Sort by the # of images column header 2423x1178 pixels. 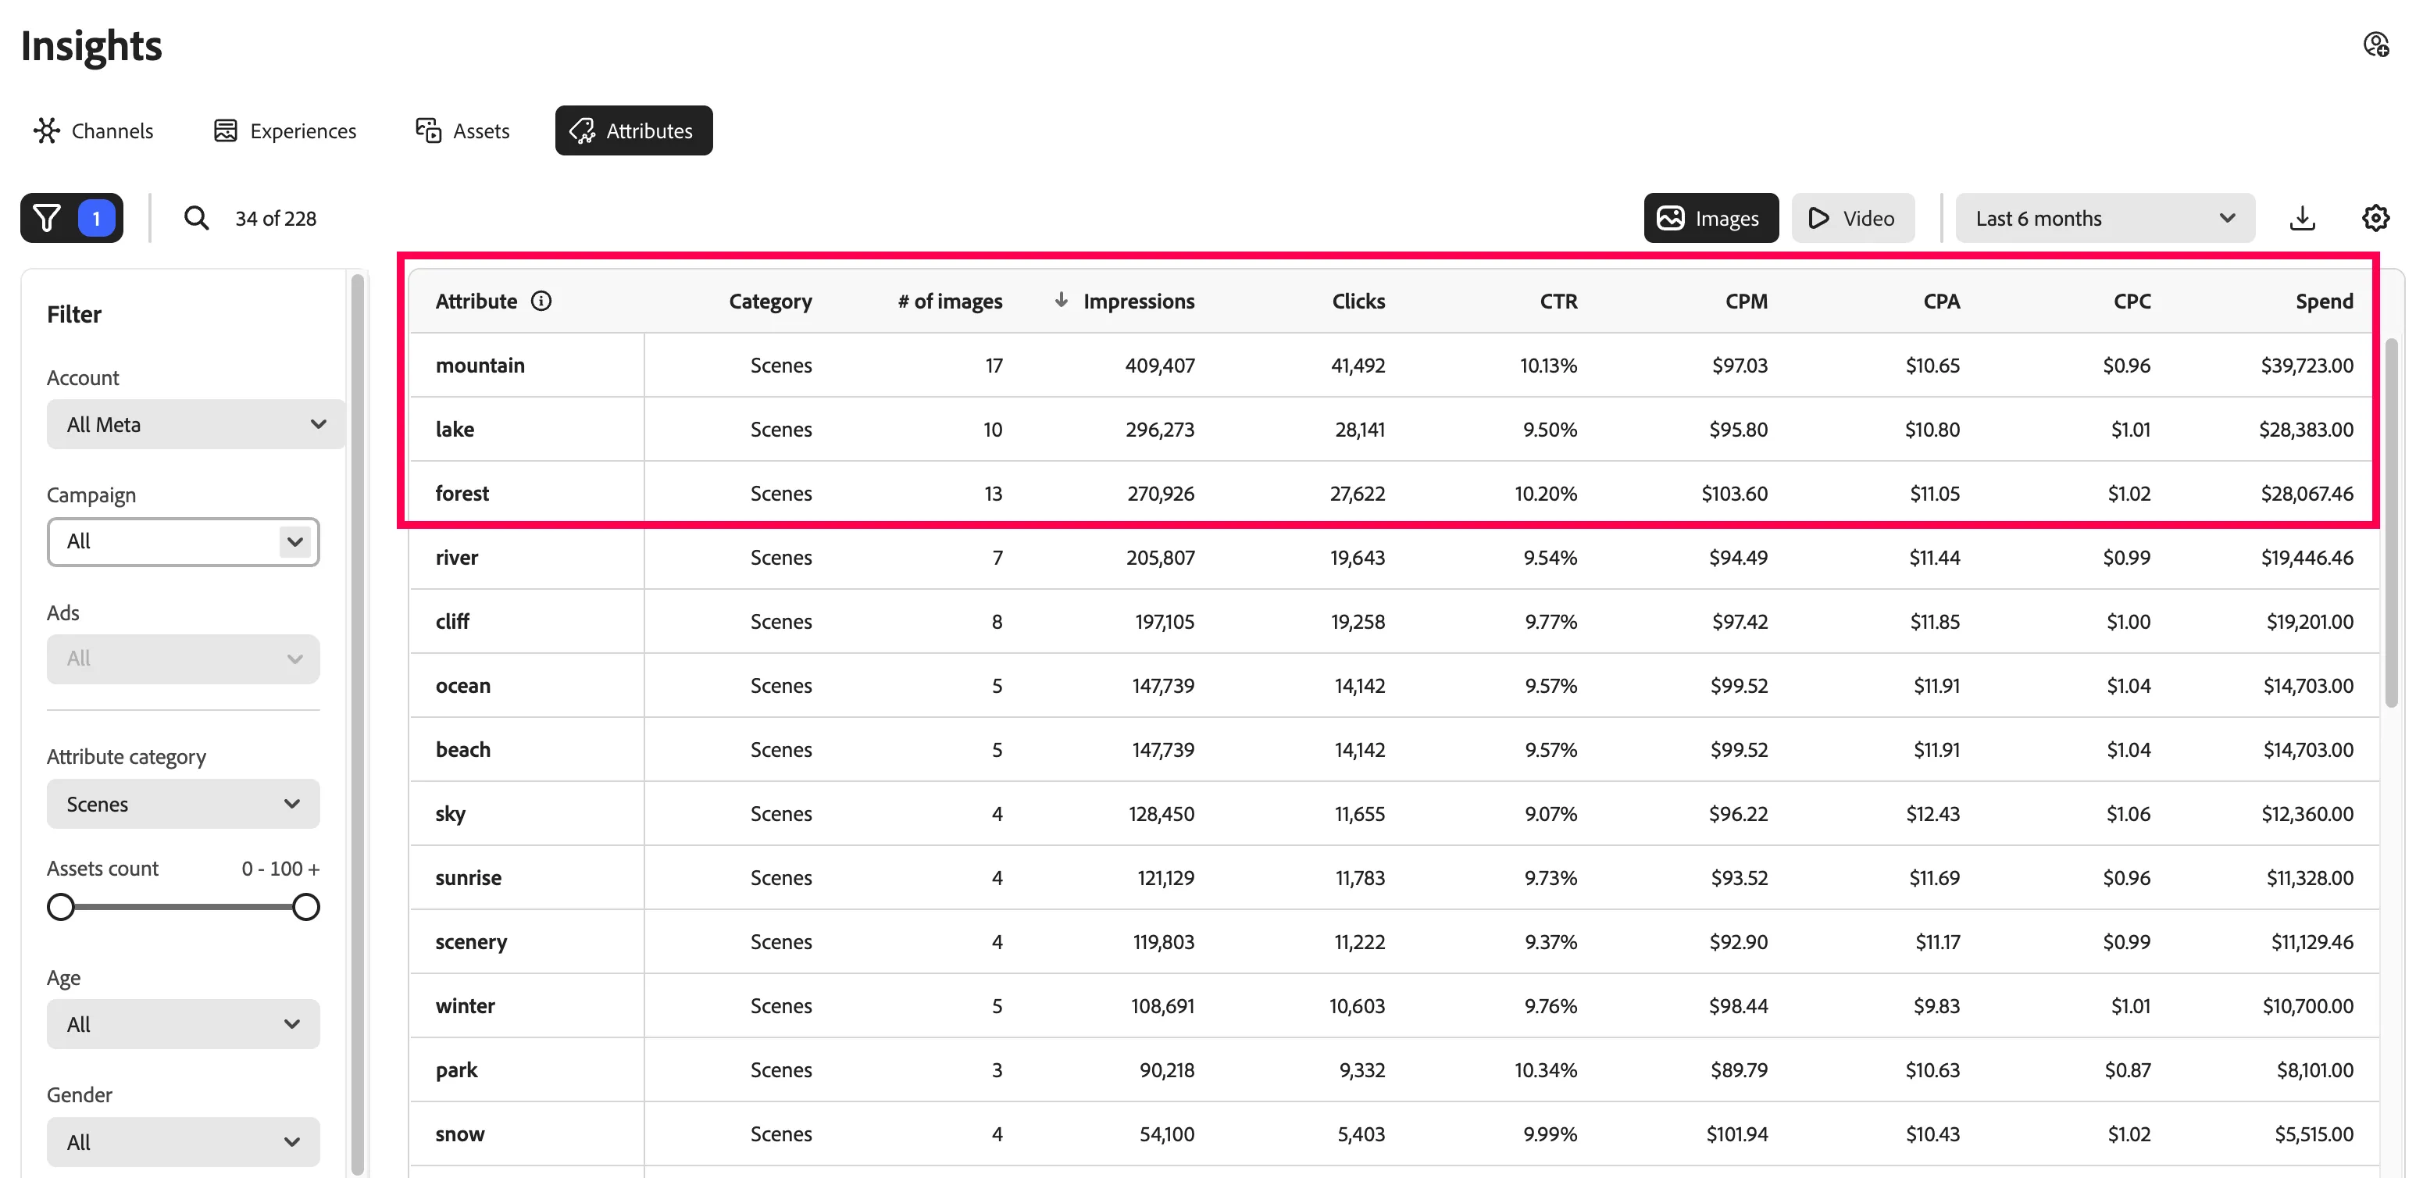pos(949,301)
